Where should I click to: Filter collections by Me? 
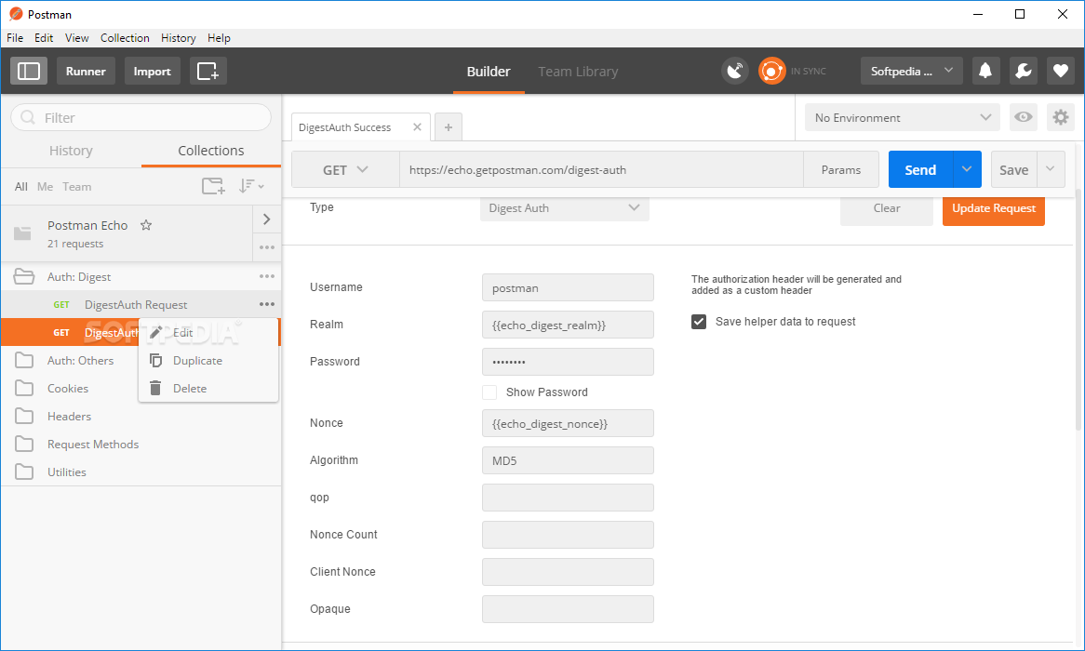point(45,187)
